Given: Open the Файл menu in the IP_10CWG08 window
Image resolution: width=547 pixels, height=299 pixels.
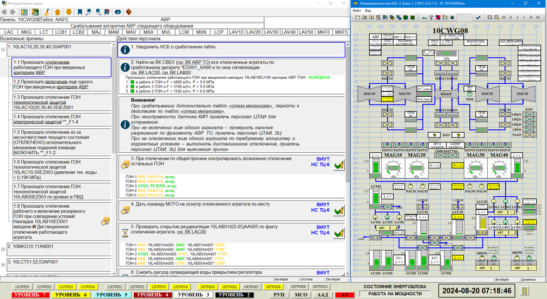Looking at the screenshot, I should (x=357, y=10).
